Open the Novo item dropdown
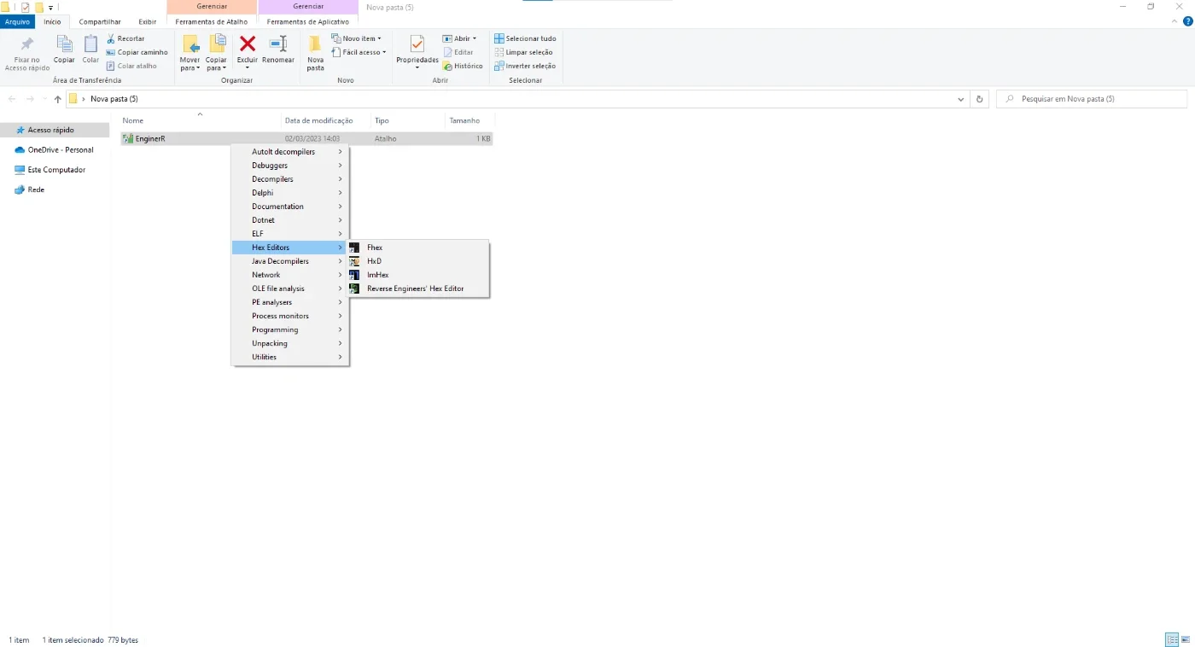Viewport: 1195px width, 647px height. [356, 38]
